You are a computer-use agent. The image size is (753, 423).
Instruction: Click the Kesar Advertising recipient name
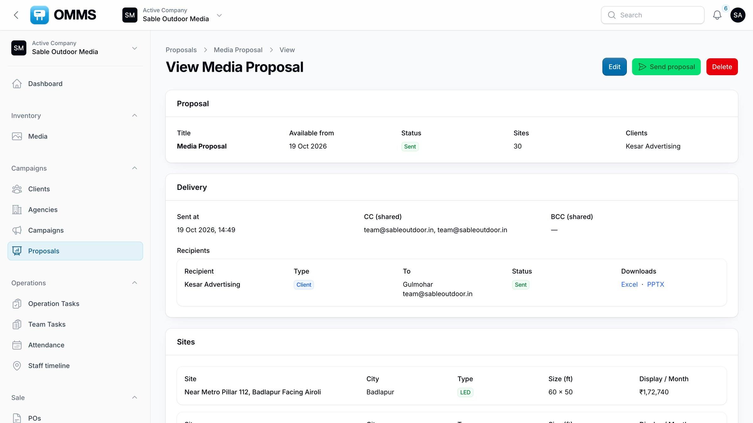(212, 285)
